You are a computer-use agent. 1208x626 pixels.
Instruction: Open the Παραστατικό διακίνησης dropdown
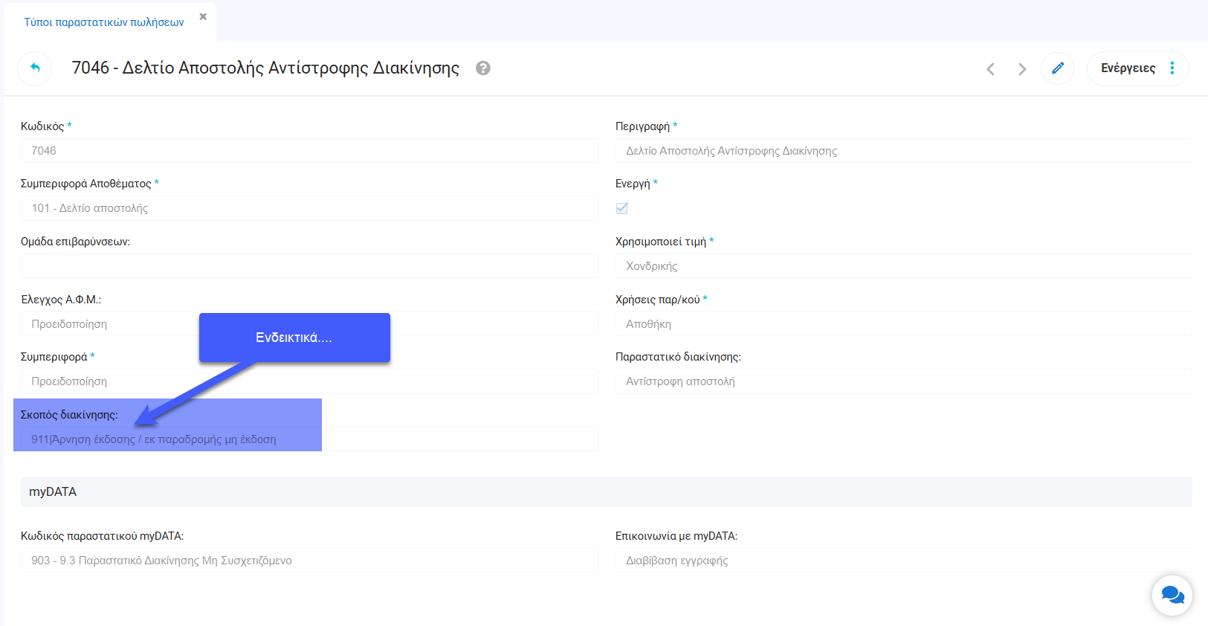[x=903, y=381]
